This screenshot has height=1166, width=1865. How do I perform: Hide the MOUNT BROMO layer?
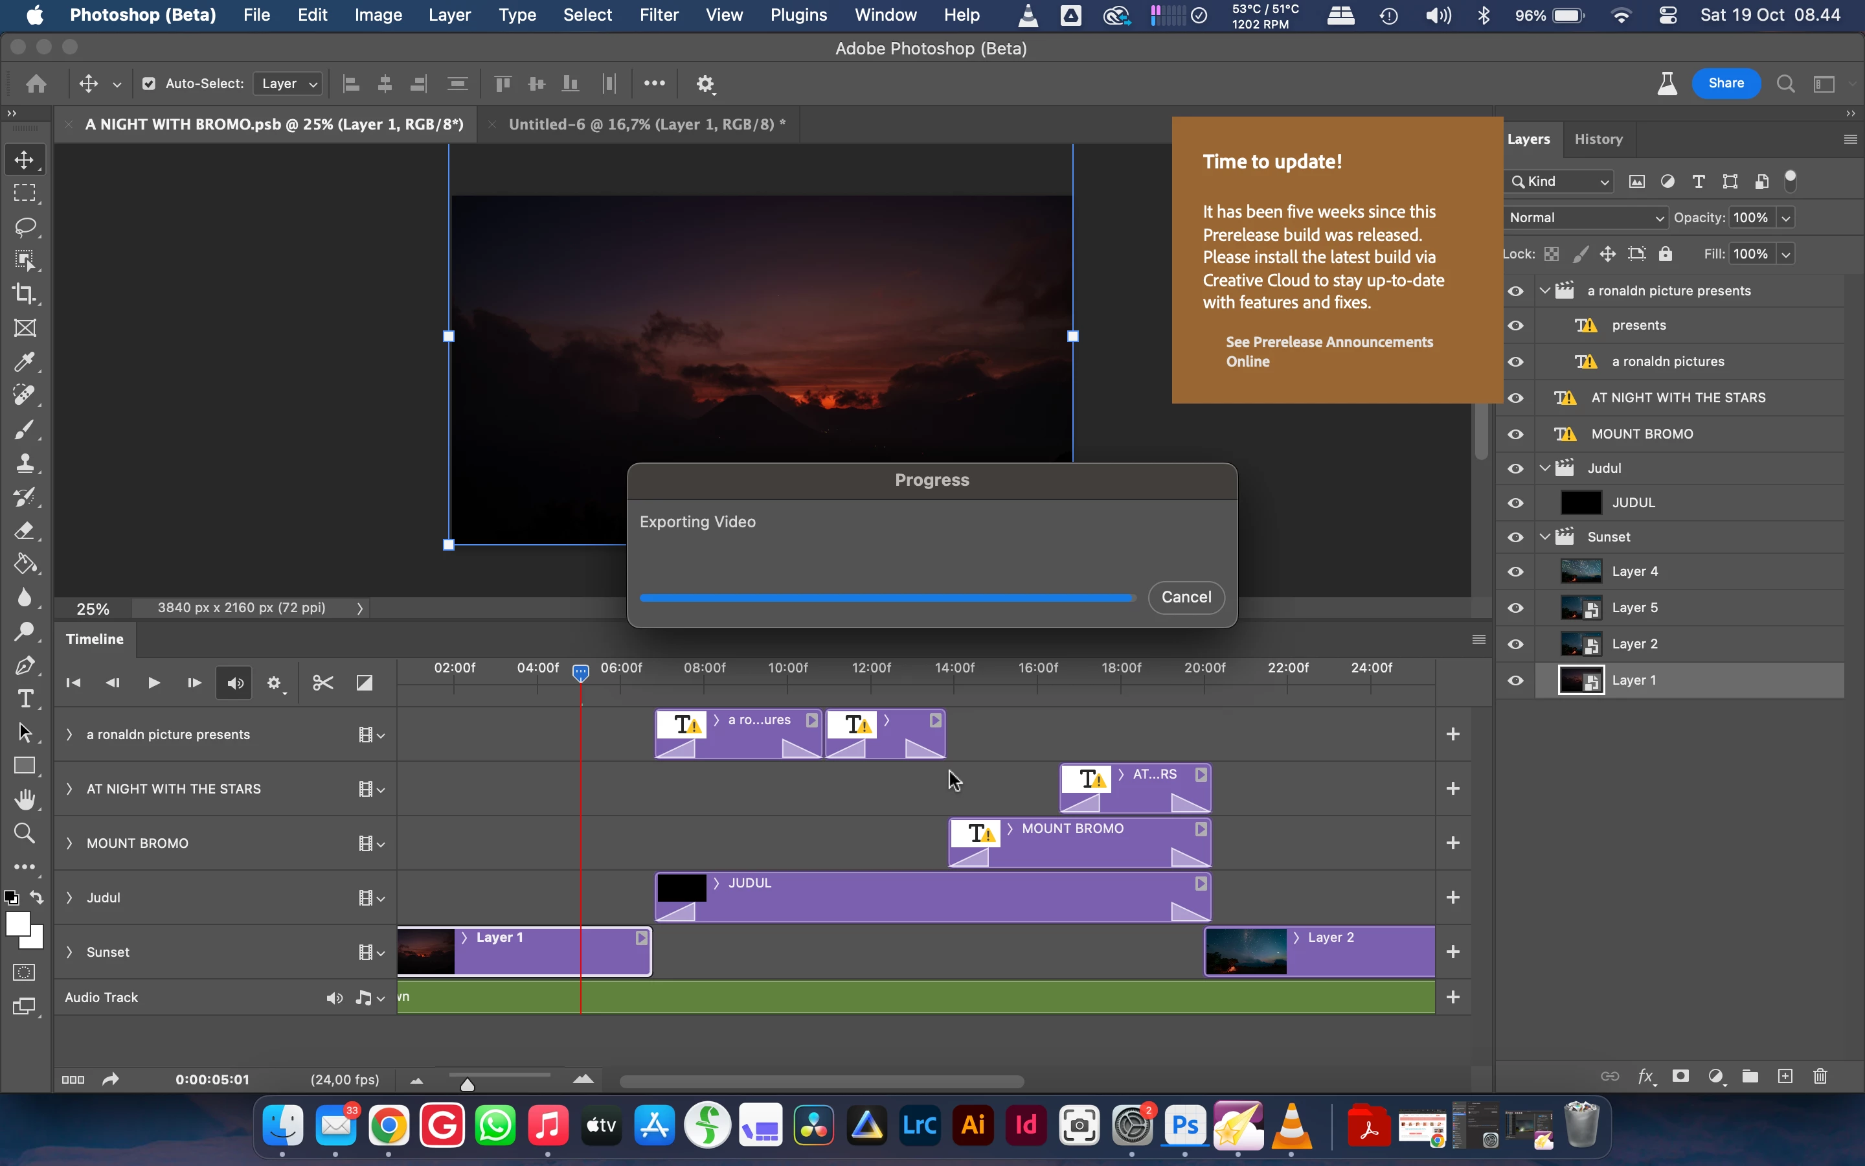coord(1515,434)
